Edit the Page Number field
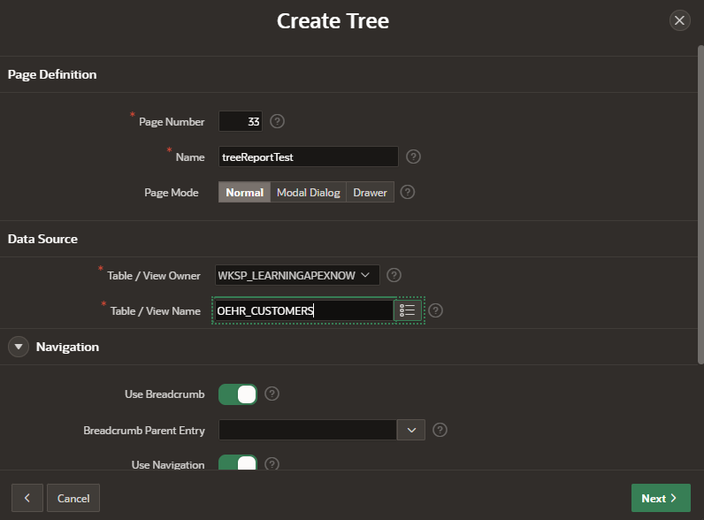 241,121
